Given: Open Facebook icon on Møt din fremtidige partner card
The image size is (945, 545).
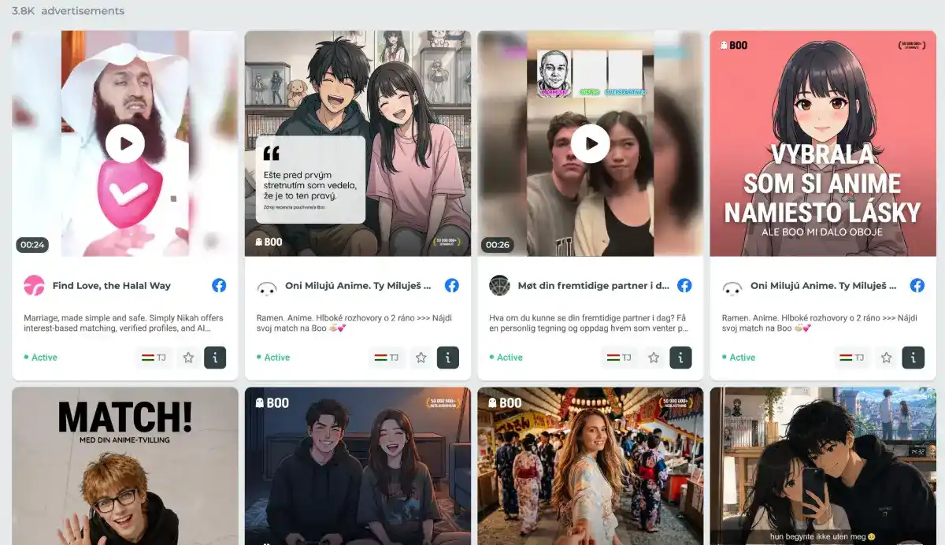Looking at the screenshot, I should pos(684,286).
